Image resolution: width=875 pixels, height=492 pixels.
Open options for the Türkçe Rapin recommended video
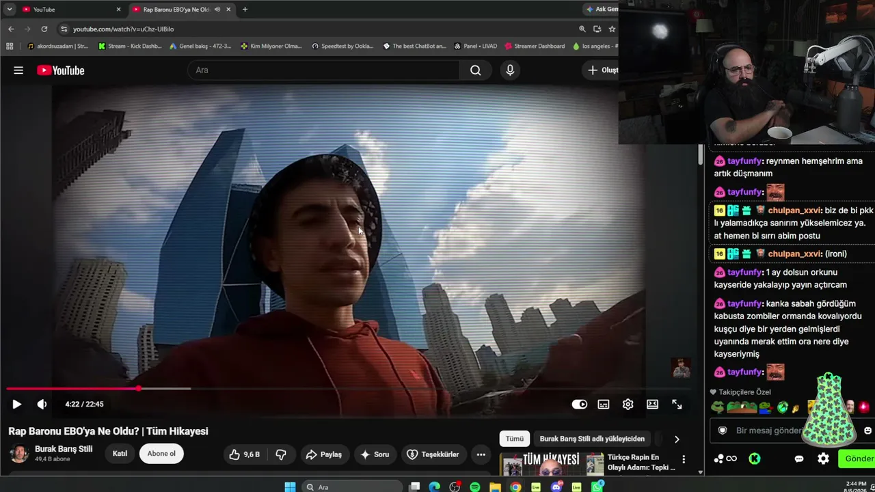tap(684, 459)
